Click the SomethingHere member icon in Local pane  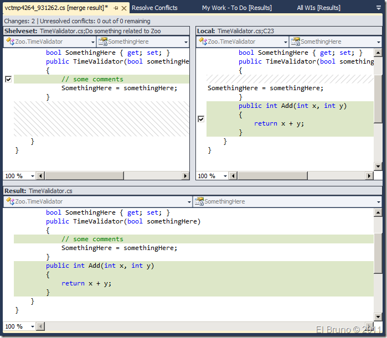295,42
